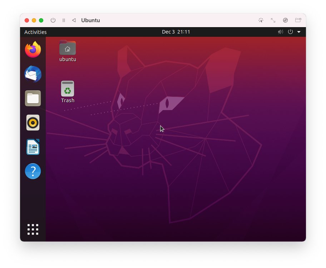Minimize the Ubuntu VM window
Screen dimensions: 326x268
[34, 20]
